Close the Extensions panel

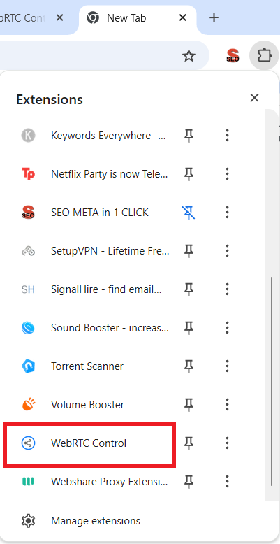[254, 98]
